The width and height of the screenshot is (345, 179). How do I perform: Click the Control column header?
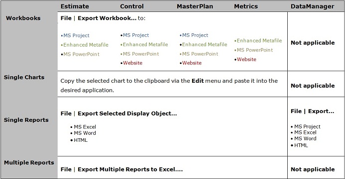coord(132,6)
